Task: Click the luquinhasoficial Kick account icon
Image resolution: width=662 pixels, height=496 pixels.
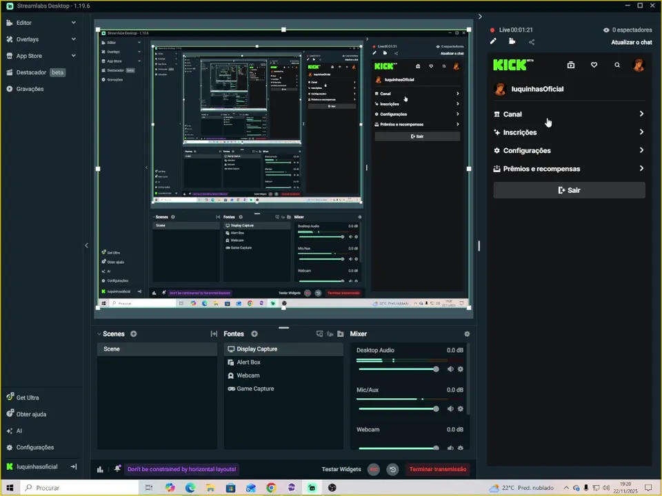Action: (9, 466)
